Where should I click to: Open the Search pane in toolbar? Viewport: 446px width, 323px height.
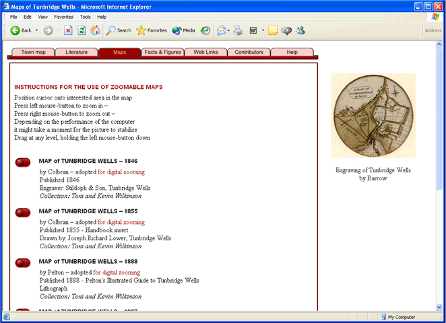tap(119, 30)
